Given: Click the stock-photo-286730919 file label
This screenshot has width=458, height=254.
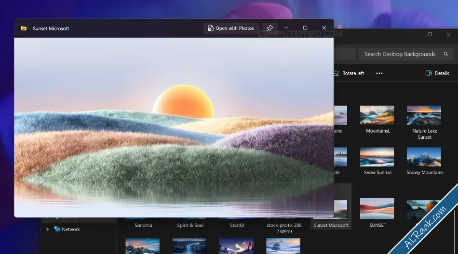Looking at the screenshot, I should click(284, 228).
